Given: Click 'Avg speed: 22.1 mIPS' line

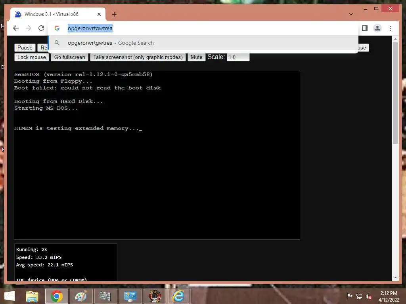Looking at the screenshot, I should pyautogui.click(x=44, y=265).
